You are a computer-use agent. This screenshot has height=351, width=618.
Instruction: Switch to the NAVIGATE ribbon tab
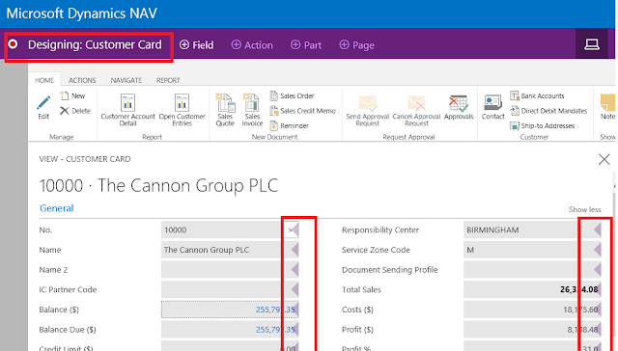point(126,80)
